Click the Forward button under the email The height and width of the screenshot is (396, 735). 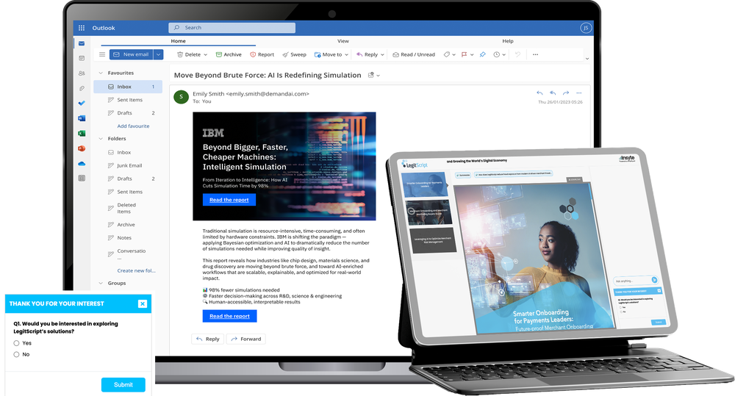tap(246, 339)
